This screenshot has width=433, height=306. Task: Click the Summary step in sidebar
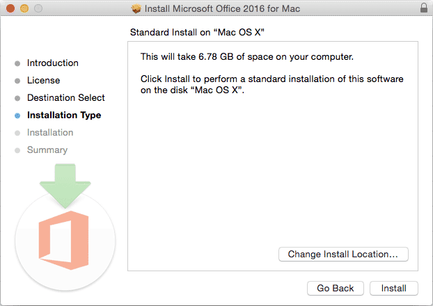[47, 150]
